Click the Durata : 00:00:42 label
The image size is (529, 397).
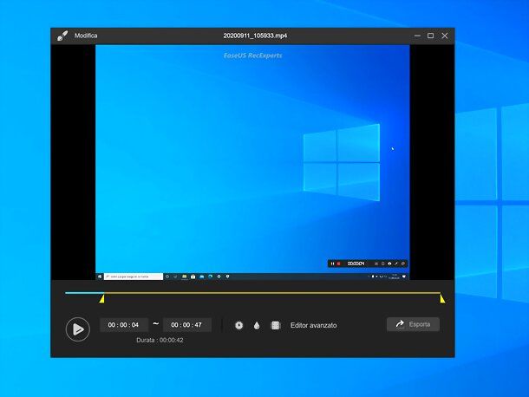160,341
